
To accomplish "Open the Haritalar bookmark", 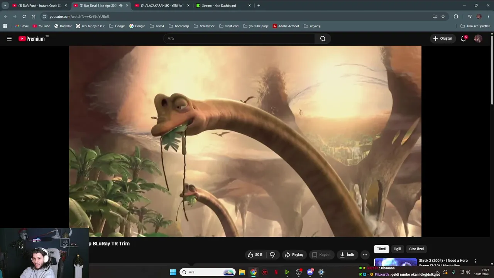I will [63, 26].
